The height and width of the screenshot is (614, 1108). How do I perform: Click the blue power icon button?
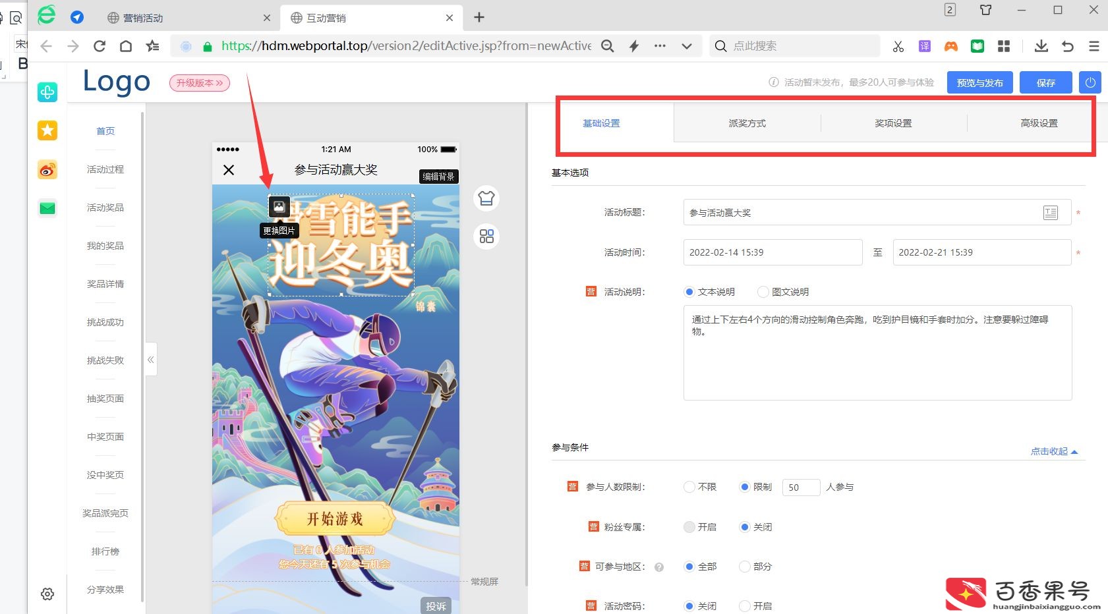coord(1090,82)
